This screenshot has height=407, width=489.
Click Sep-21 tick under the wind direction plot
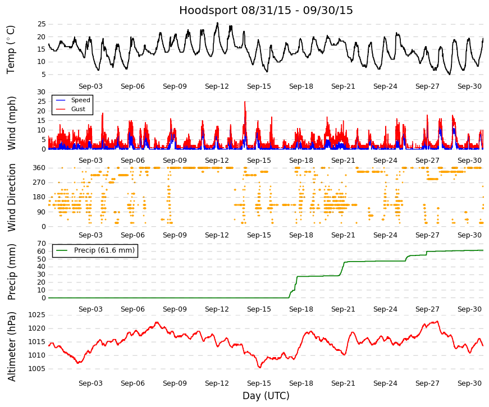(x=343, y=235)
